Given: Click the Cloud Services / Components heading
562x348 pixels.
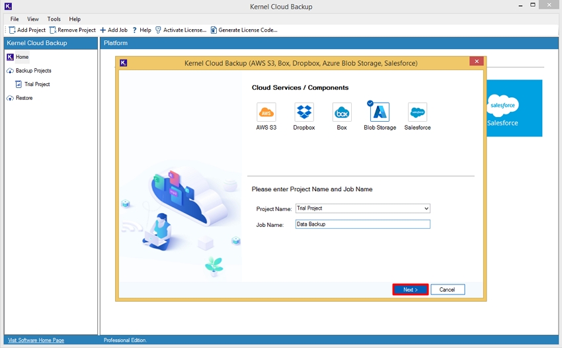Looking at the screenshot, I should (300, 87).
